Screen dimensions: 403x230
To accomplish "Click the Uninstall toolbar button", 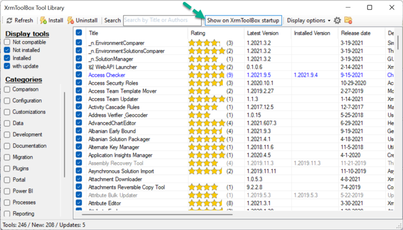I will [x=82, y=20].
